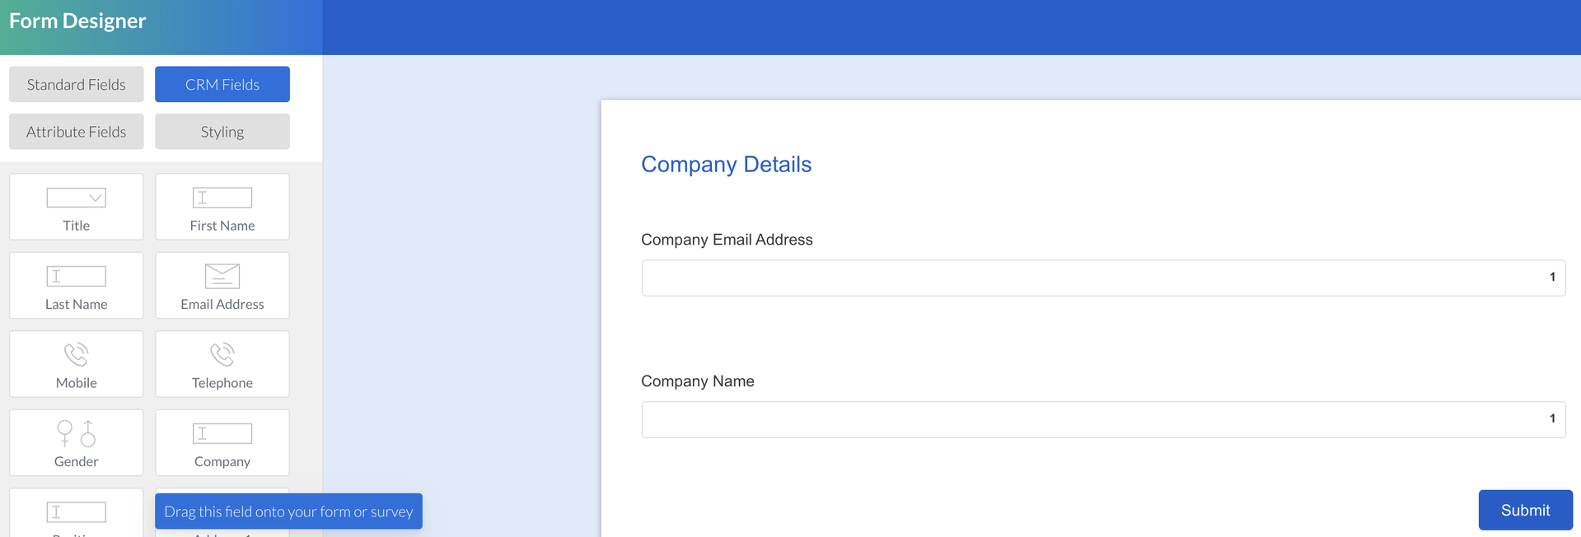
Task: Click the Mobile phone icon
Action: click(x=76, y=355)
